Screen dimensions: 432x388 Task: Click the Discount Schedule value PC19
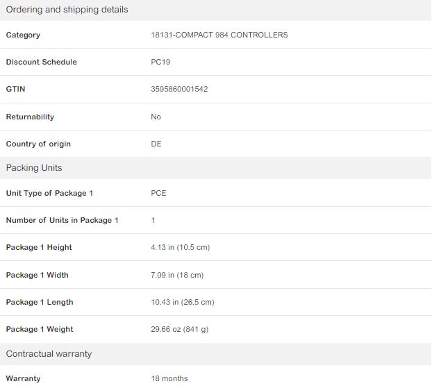[160, 62]
